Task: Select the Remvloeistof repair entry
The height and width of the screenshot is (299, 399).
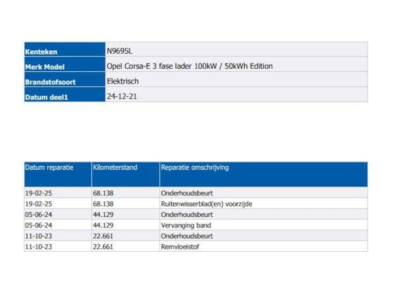Action: tap(181, 247)
